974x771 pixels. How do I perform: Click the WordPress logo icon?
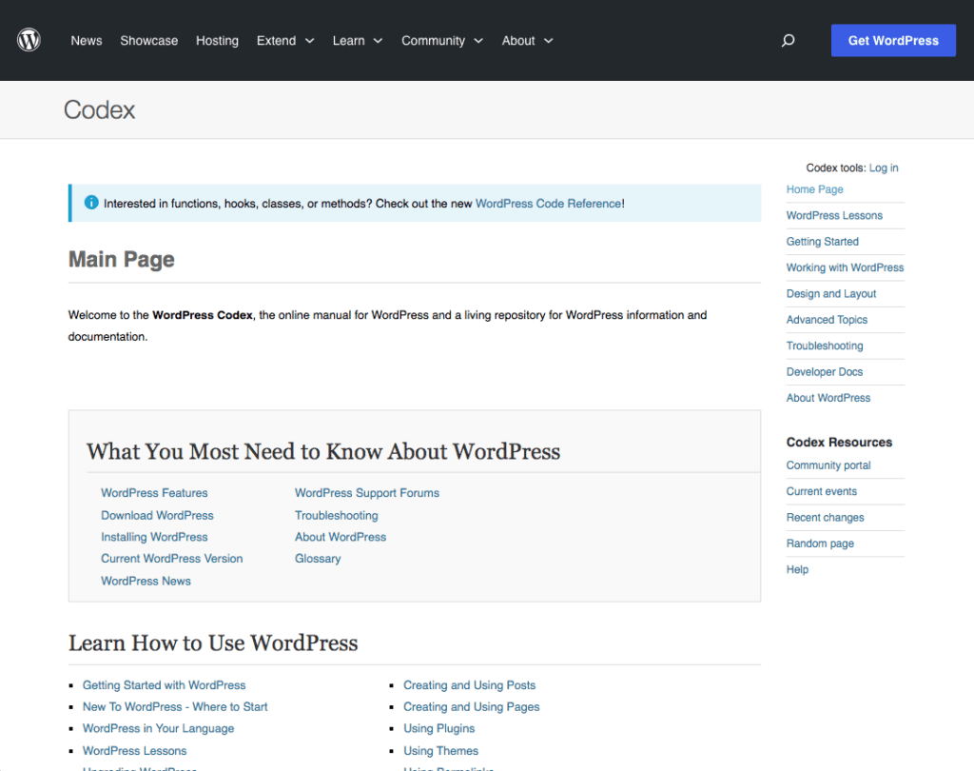pyautogui.click(x=29, y=40)
